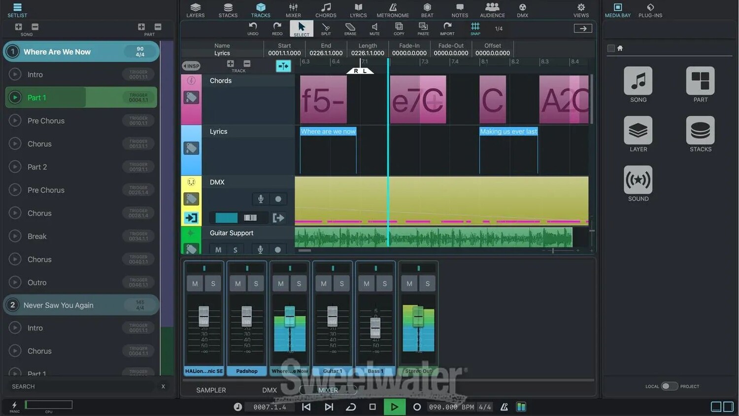
Task: Mute the Padshop mixer channel
Action: click(x=238, y=283)
